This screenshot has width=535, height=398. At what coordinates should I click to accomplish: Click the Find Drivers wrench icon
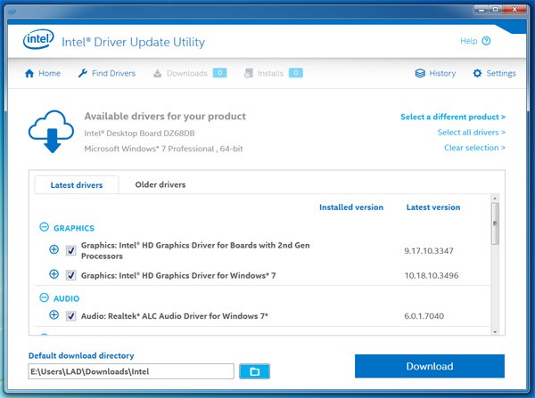83,73
